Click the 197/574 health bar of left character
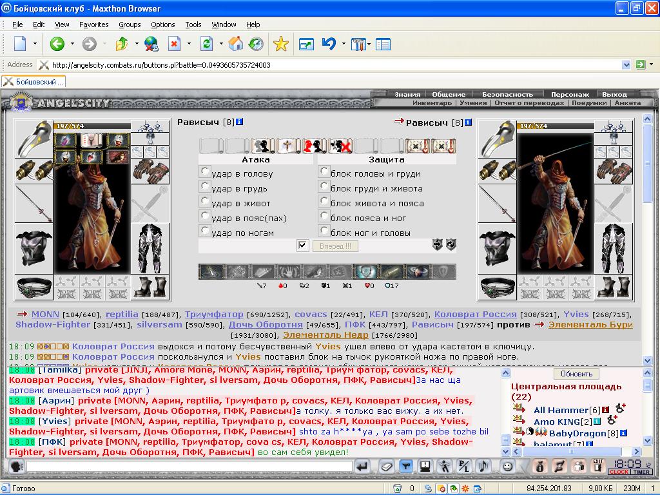The height and width of the screenshot is (495, 660). [92, 126]
